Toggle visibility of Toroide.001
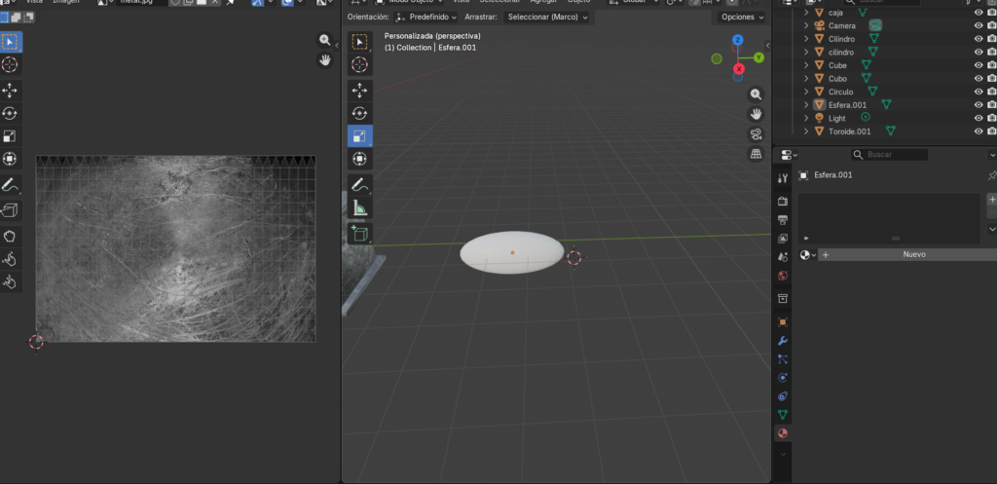This screenshot has width=997, height=484. pos(979,131)
